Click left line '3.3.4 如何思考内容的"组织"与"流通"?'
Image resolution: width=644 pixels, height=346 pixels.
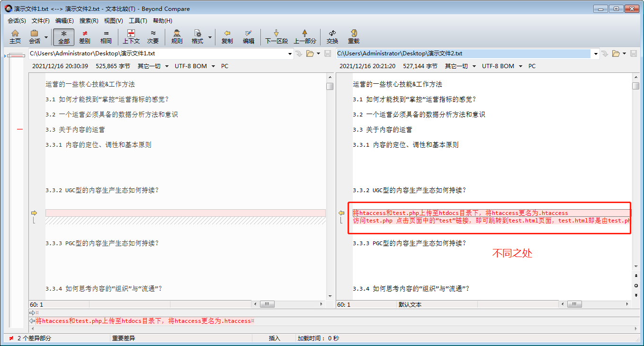point(104,289)
